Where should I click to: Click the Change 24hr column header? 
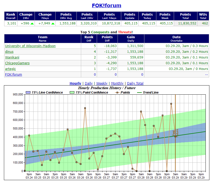(x=26, y=16)
